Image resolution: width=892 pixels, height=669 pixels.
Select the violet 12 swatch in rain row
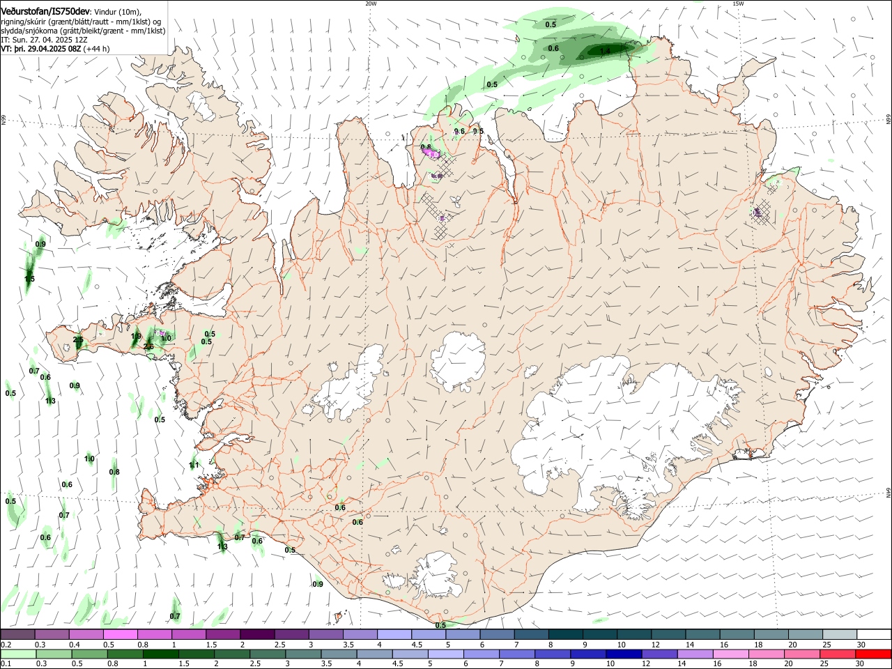[659, 654]
